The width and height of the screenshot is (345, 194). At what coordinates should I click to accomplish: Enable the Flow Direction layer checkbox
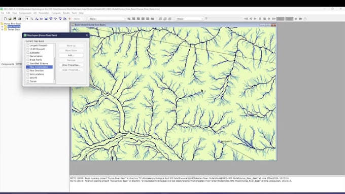click(x=28, y=70)
